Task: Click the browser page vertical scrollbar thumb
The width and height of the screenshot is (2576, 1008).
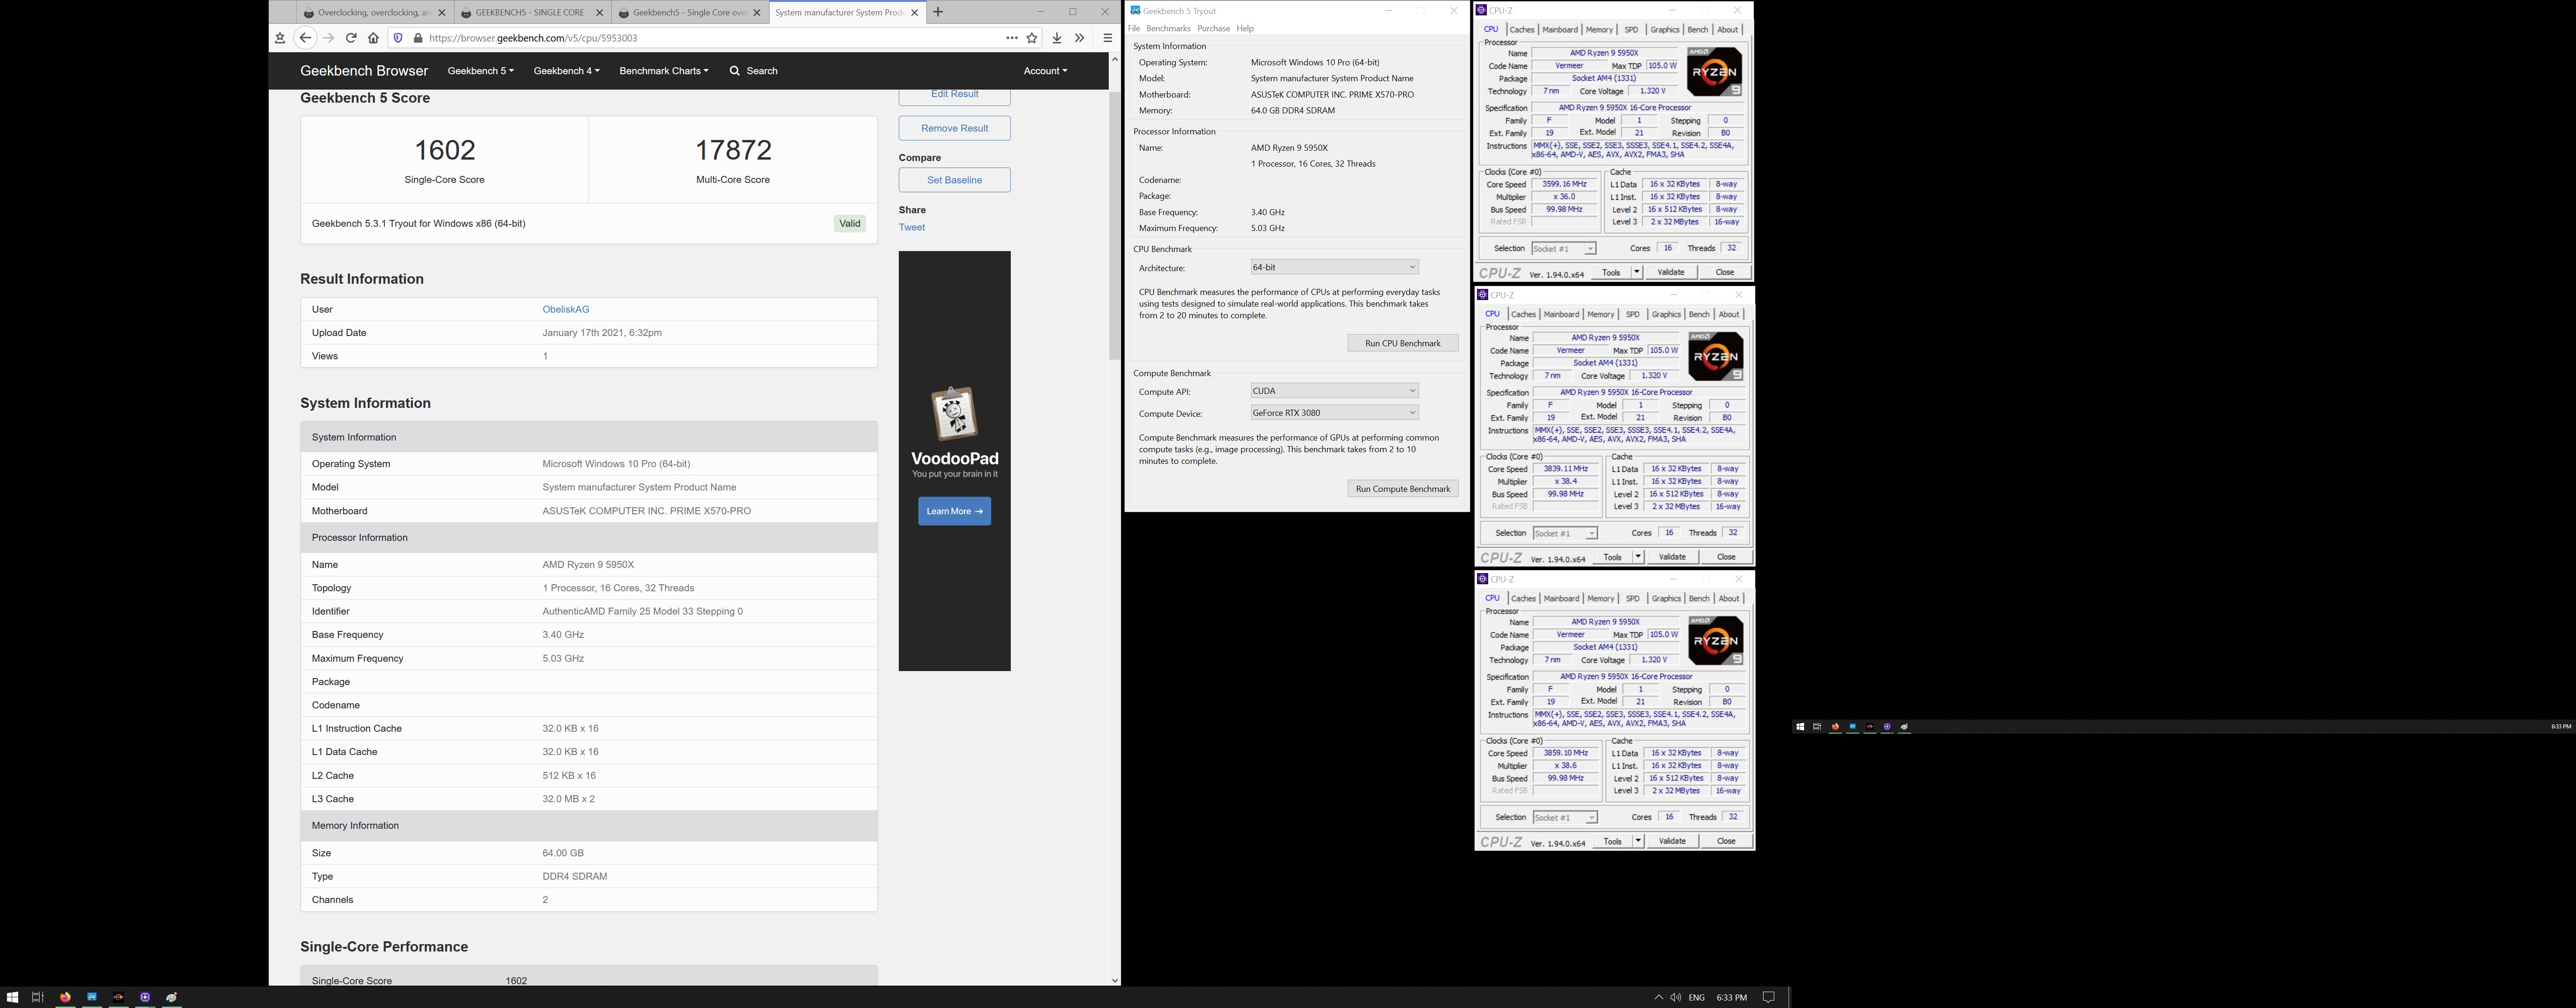Action: pos(1115,225)
